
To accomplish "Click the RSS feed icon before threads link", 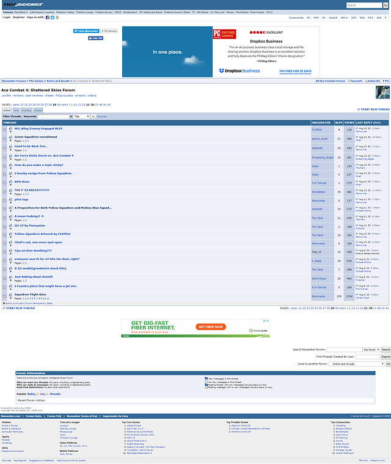I will (x=47, y=394).
